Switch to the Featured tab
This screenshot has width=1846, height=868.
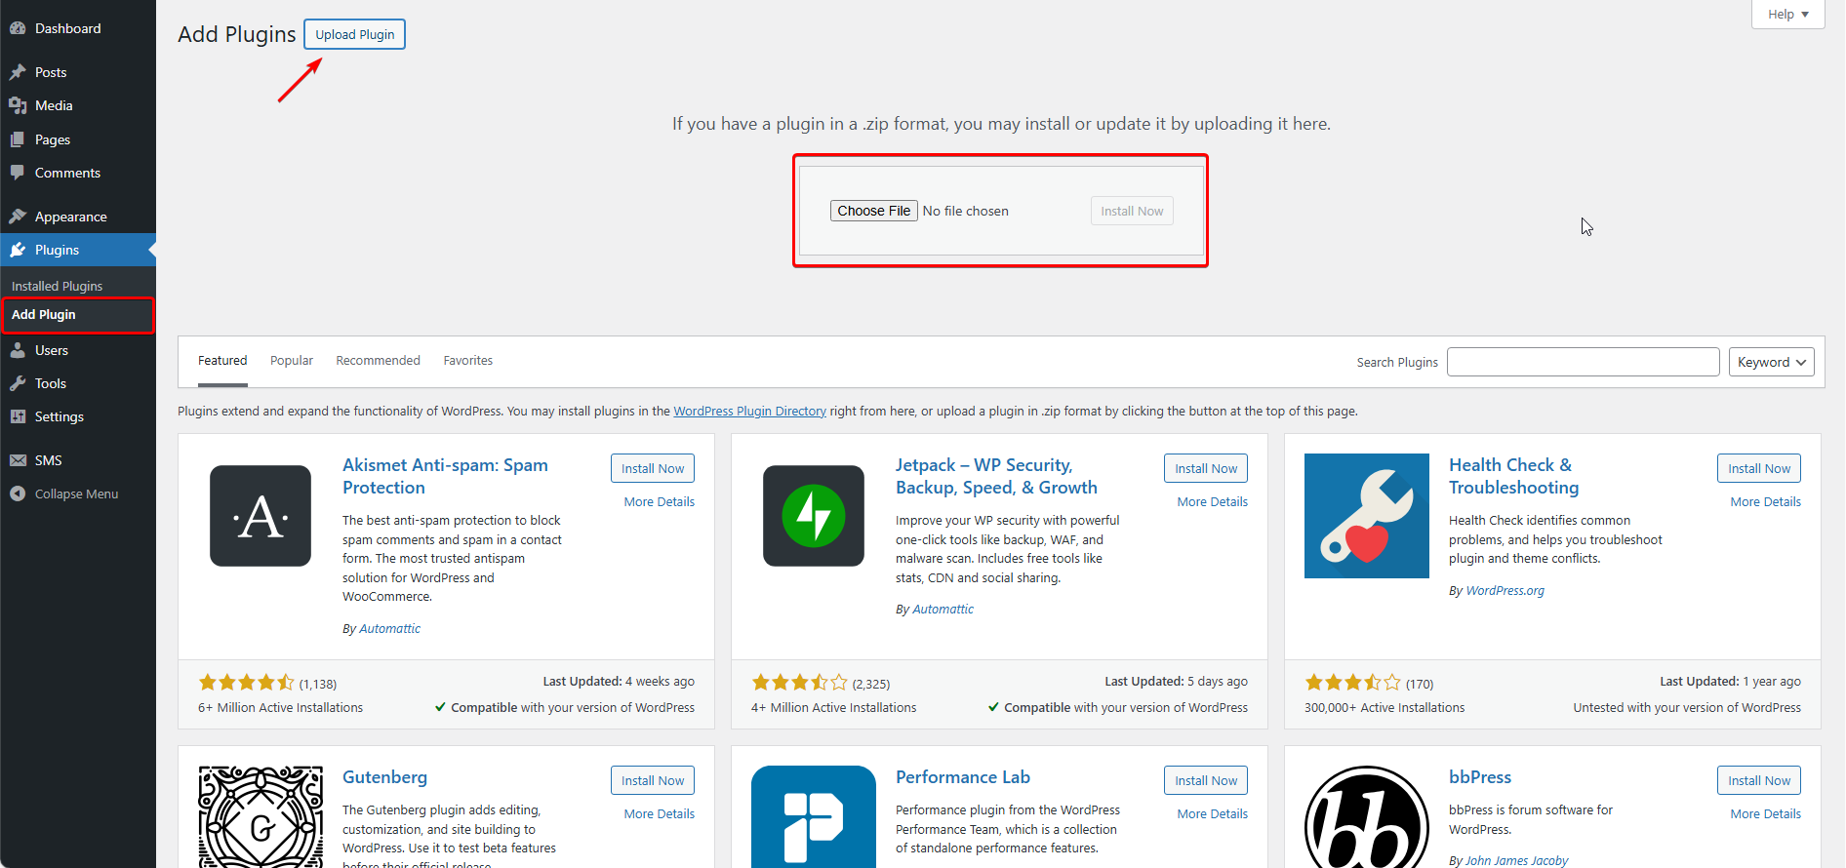coord(222,361)
